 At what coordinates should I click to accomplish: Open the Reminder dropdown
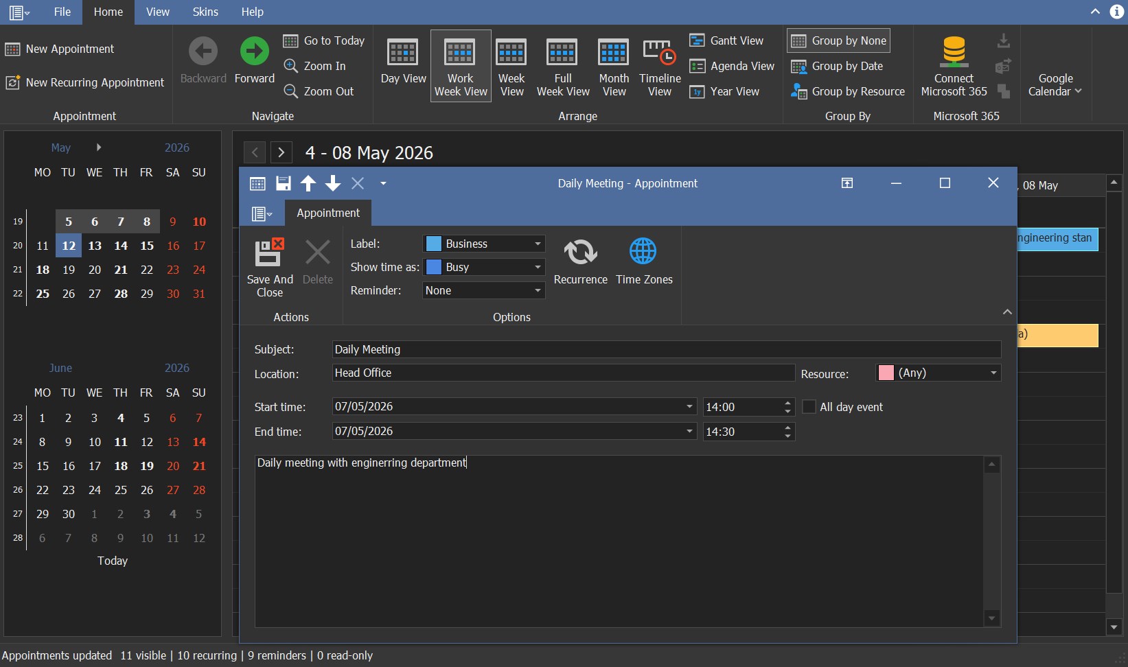tap(538, 290)
